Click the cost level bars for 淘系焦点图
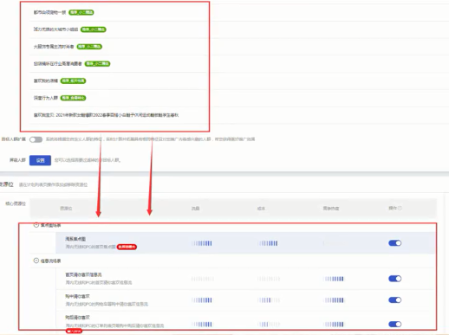 click(268, 243)
